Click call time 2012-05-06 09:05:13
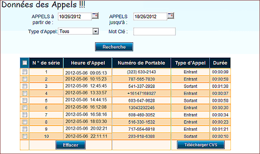This screenshot has height=154, width=260. pyautogui.click(x=86, y=73)
